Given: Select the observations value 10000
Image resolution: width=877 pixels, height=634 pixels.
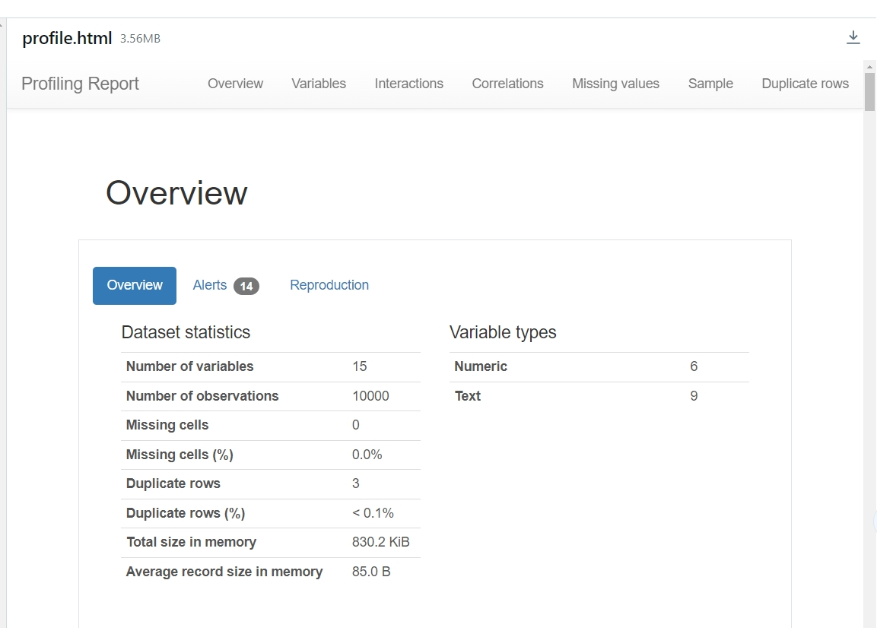Looking at the screenshot, I should tap(370, 396).
